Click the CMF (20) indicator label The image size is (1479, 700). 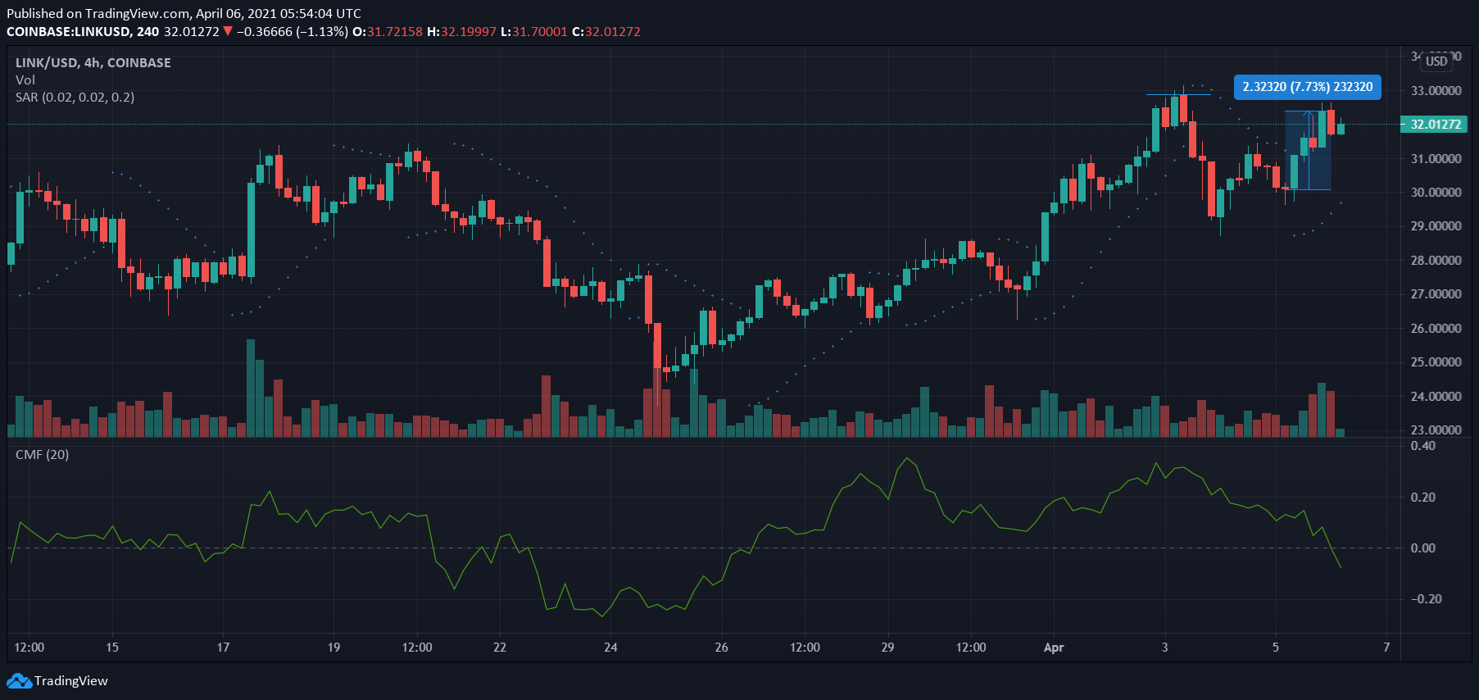(43, 455)
